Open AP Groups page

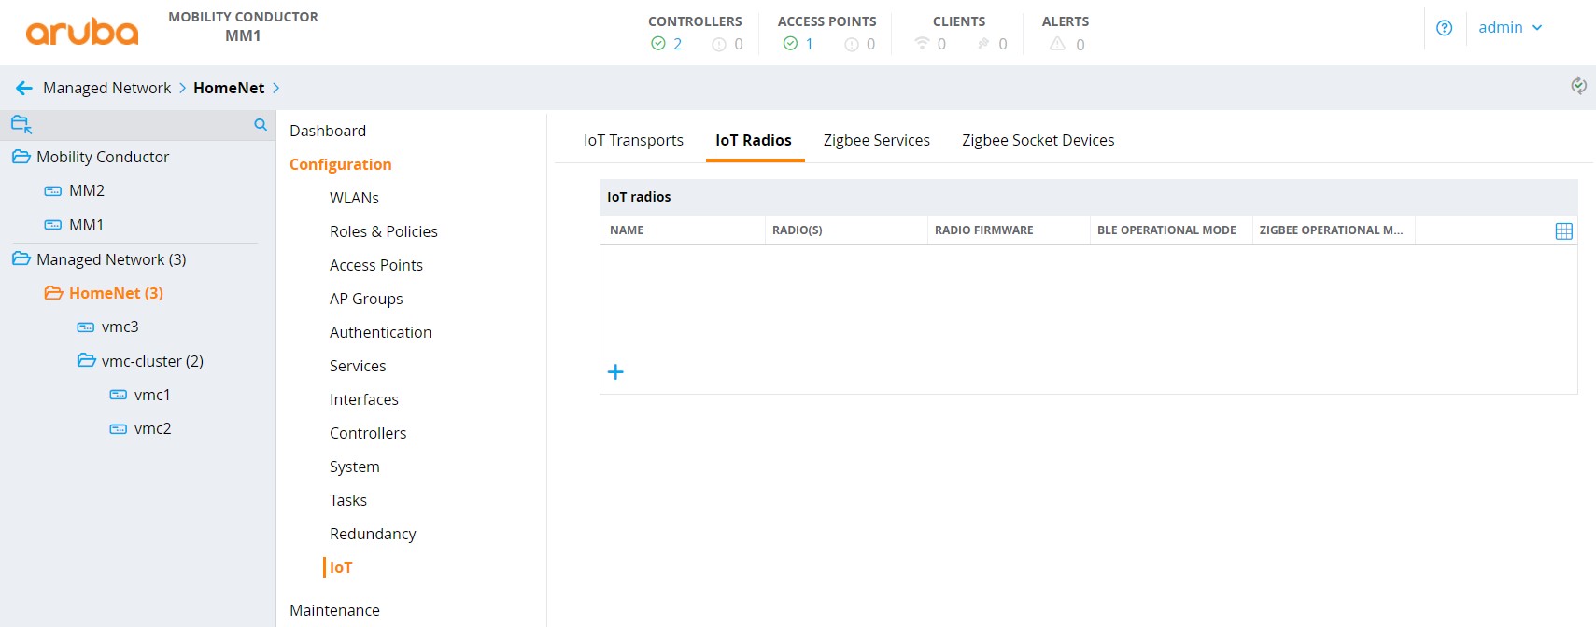(x=366, y=299)
